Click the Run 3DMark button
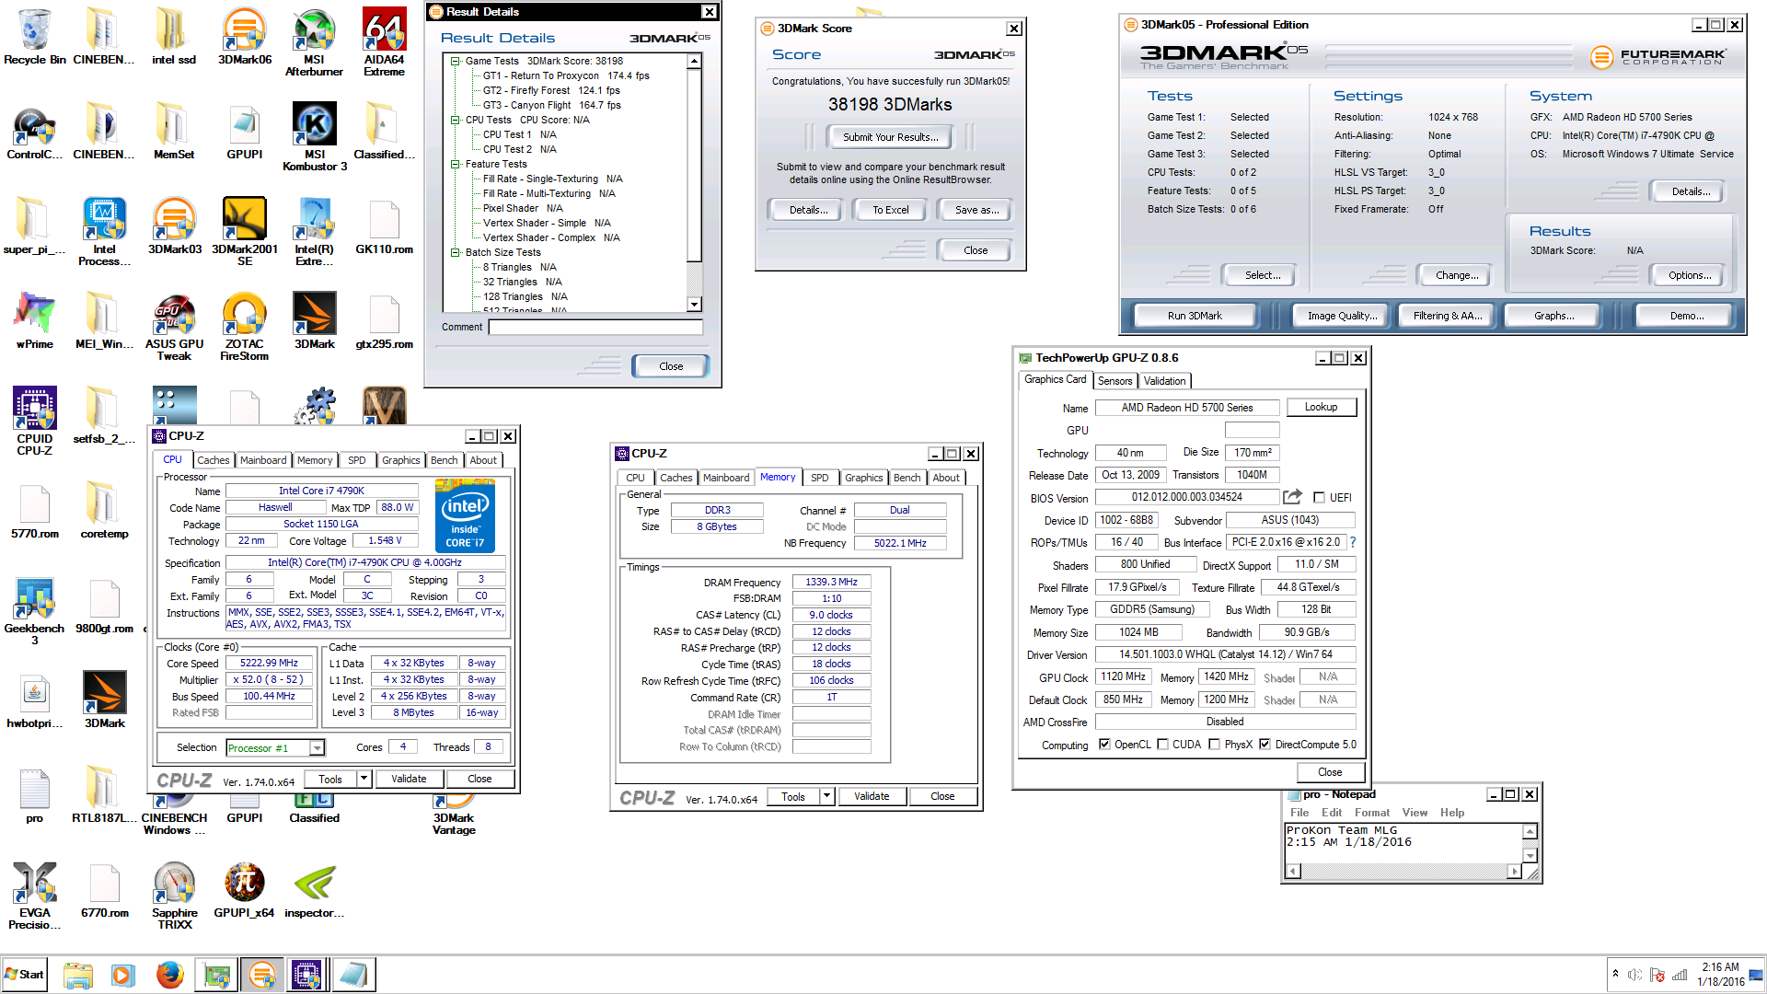Viewport: 1767px width, 994px height. pyautogui.click(x=1195, y=316)
